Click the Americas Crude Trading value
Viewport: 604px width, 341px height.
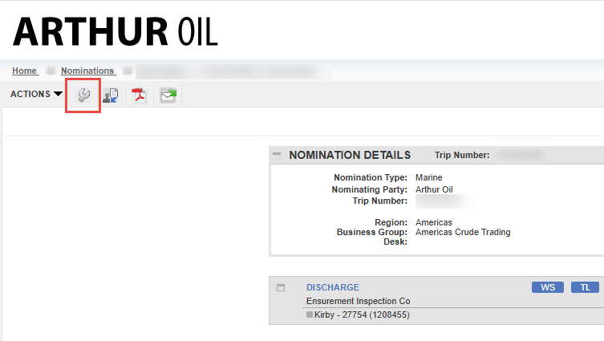463,232
